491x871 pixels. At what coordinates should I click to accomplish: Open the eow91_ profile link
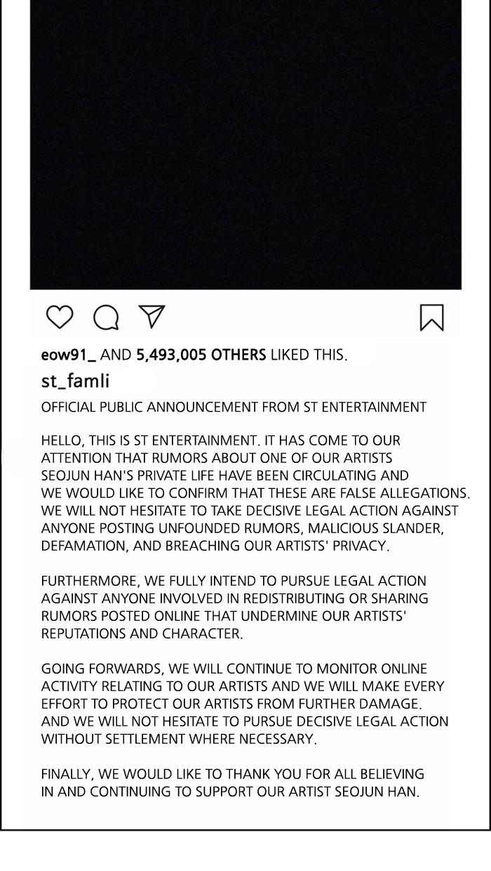coord(69,355)
